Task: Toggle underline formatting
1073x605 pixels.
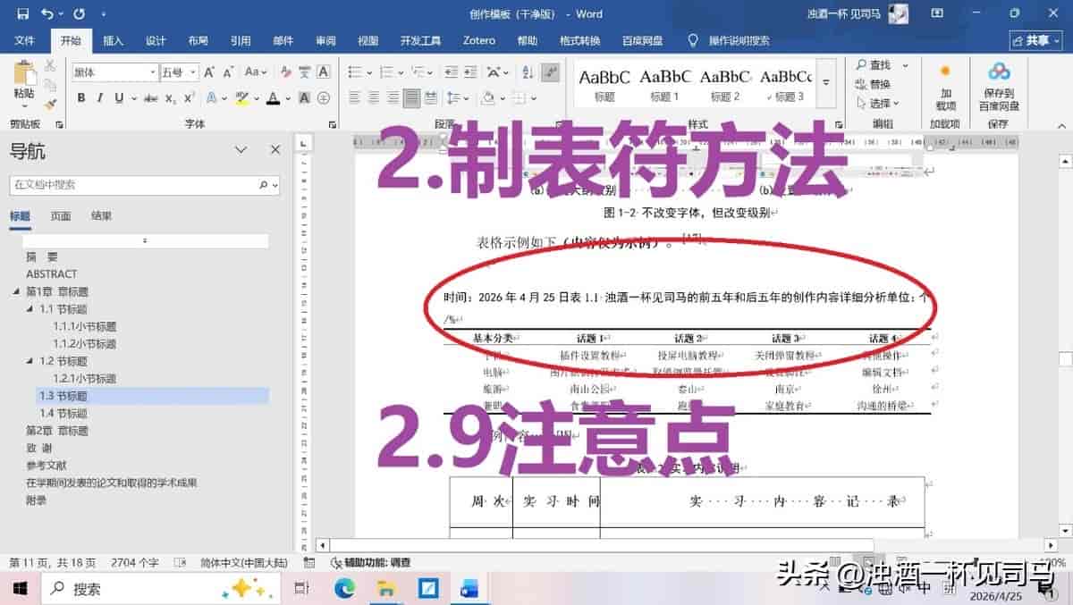Action: pyautogui.click(x=117, y=97)
